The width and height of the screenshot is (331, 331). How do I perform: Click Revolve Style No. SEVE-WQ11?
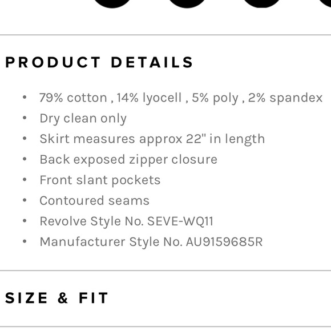tap(127, 221)
